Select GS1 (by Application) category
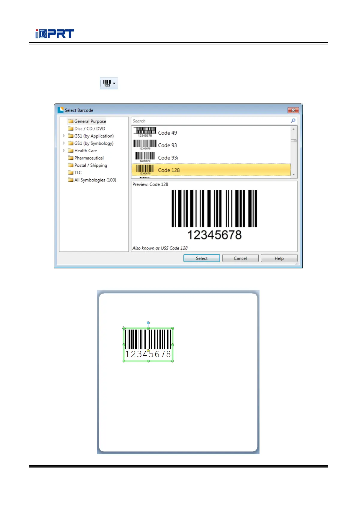 (91, 136)
